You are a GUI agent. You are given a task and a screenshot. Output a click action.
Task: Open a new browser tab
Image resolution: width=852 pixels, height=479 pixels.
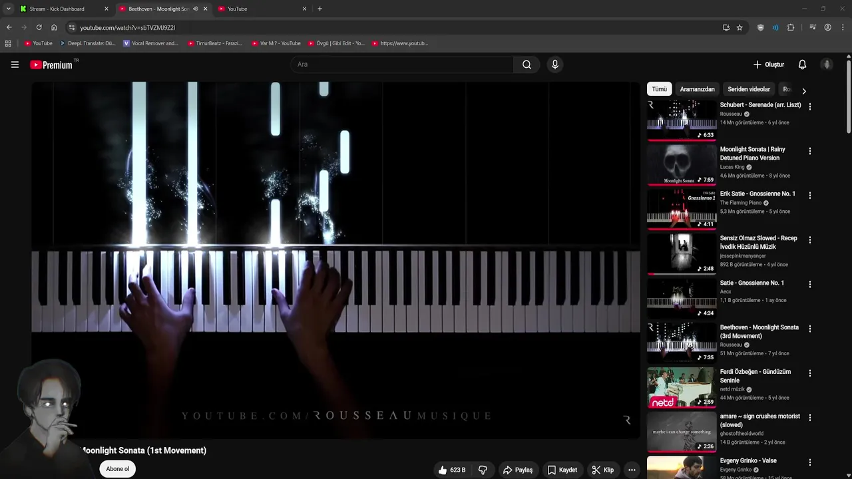319,9
